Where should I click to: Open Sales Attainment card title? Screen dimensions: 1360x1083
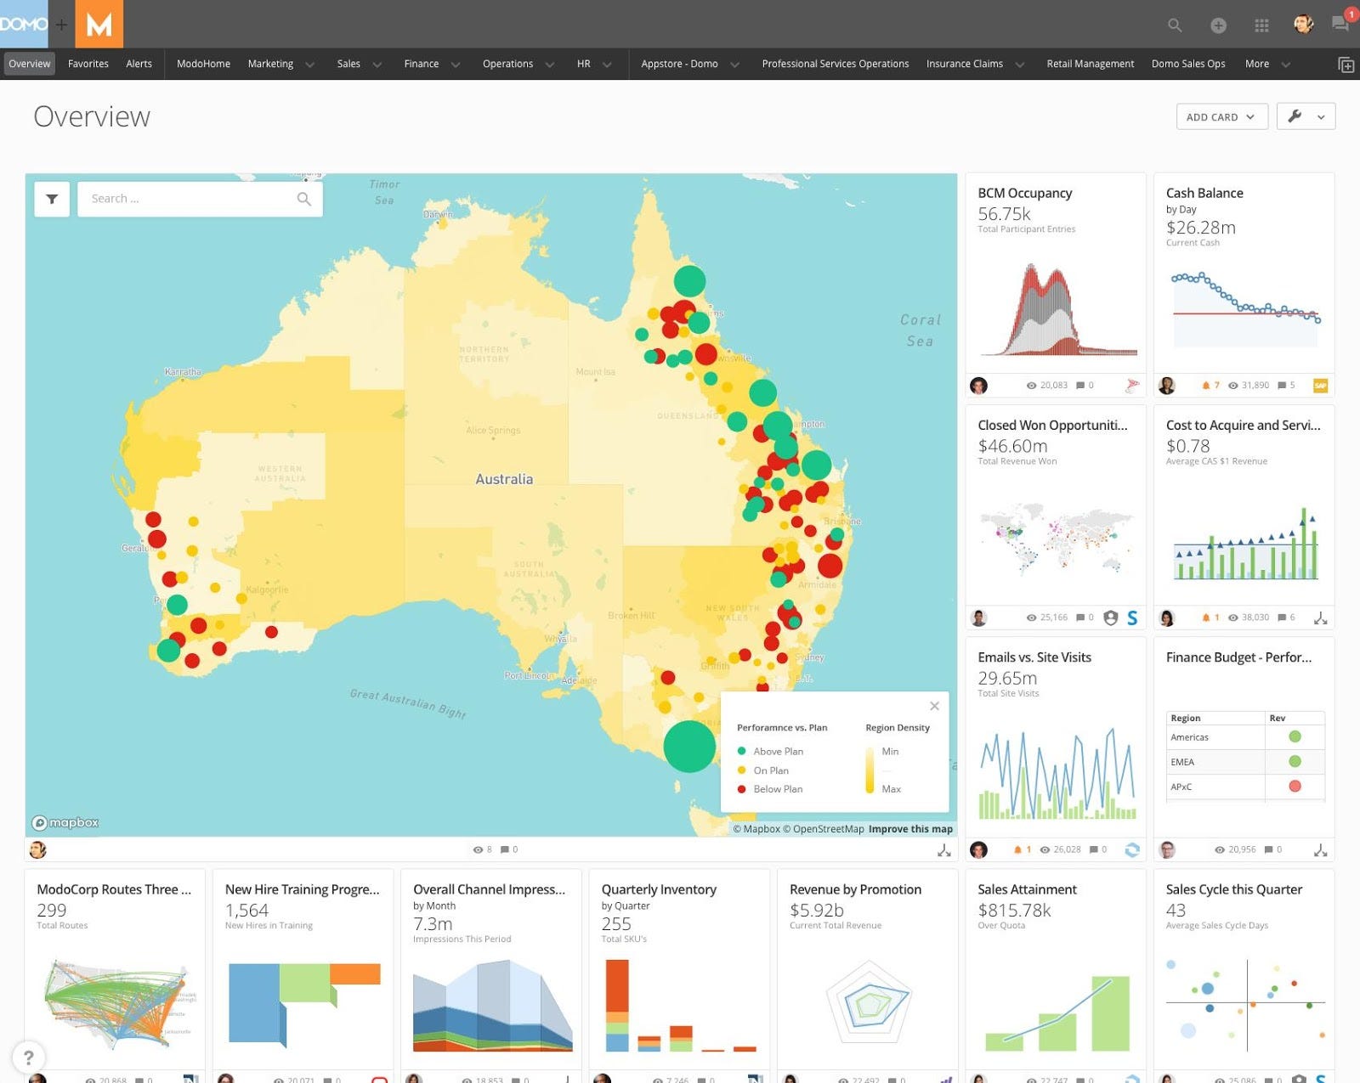click(1027, 889)
